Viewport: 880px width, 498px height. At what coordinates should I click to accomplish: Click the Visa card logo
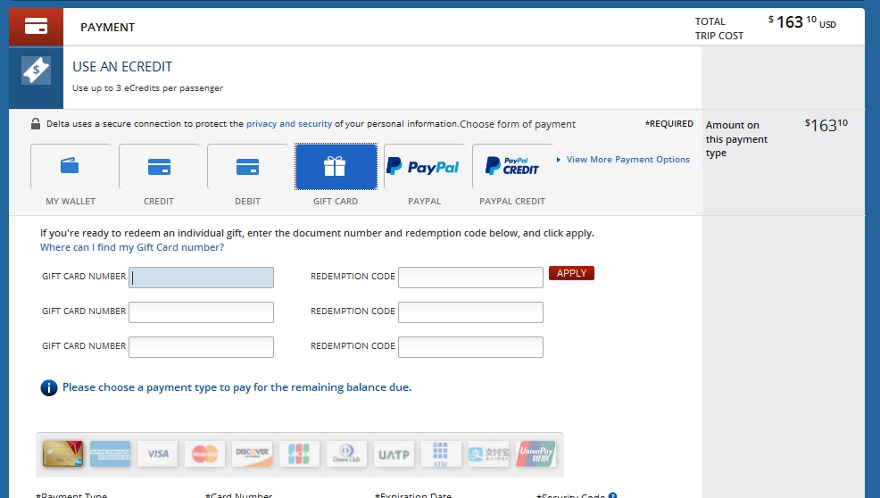click(158, 453)
